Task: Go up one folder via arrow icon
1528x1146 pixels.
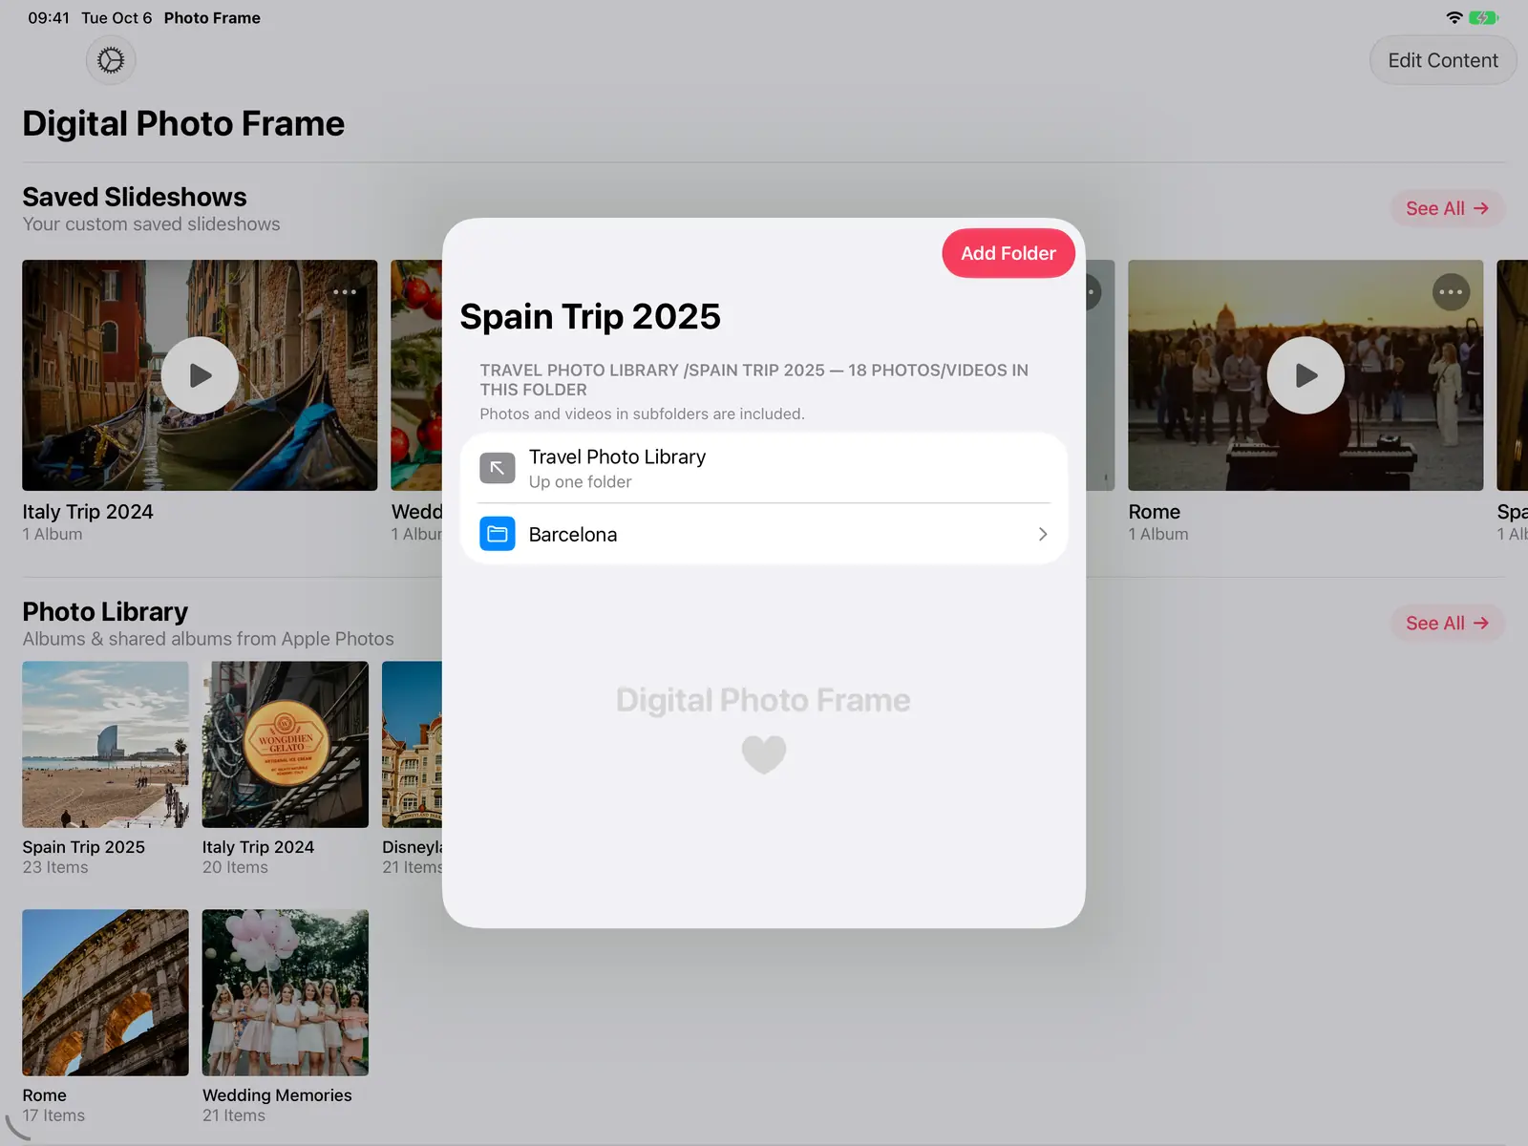Action: click(497, 468)
